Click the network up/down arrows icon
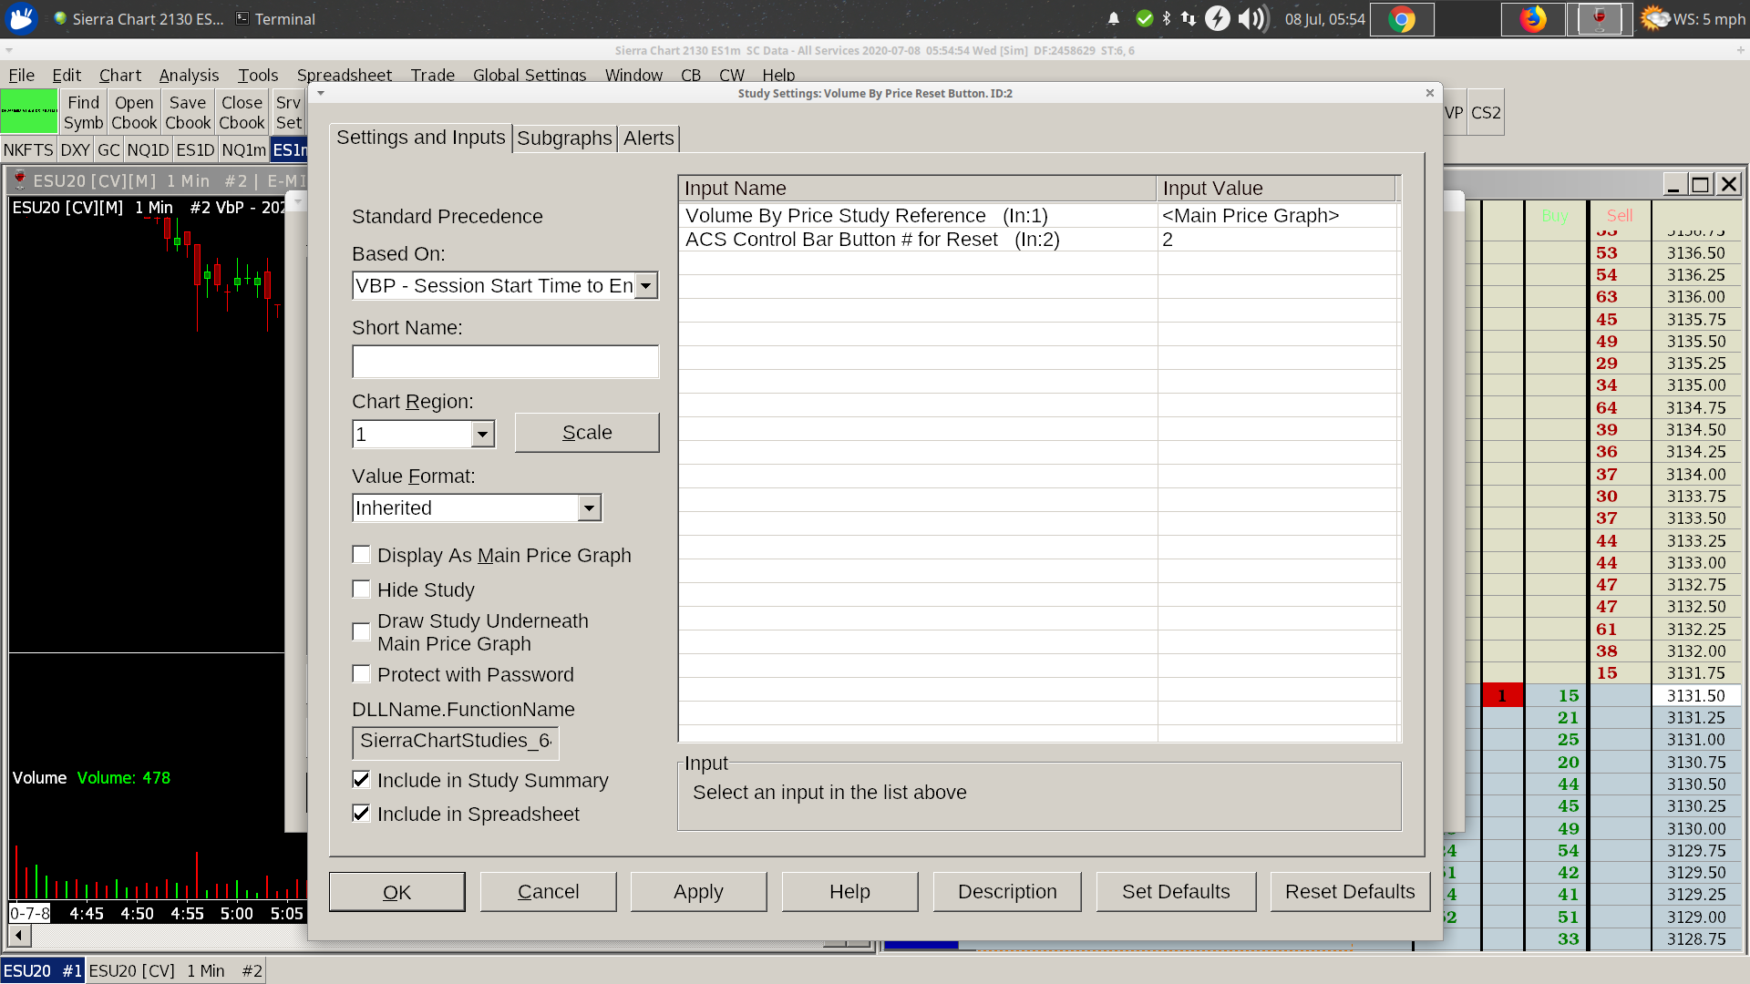Image resolution: width=1750 pixels, height=984 pixels. click(x=1189, y=19)
